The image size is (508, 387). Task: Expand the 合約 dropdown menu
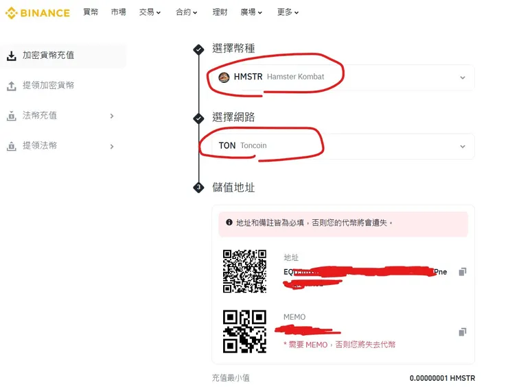coord(186,12)
